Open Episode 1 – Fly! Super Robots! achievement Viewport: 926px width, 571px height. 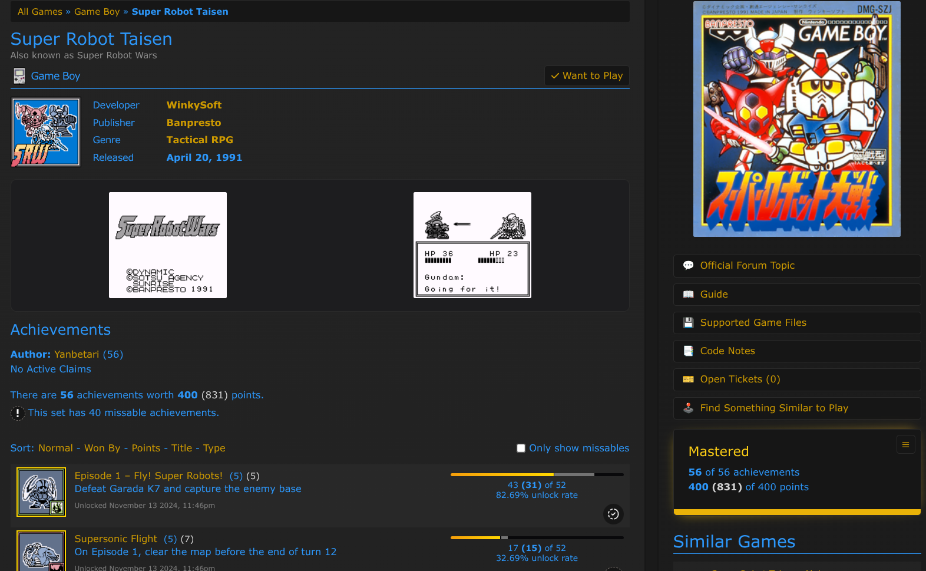(x=148, y=476)
